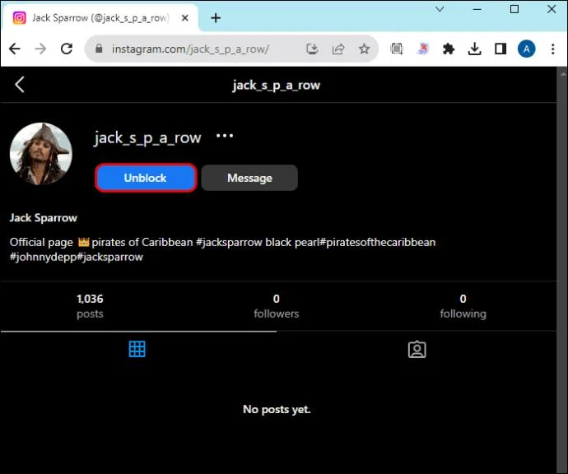This screenshot has width=568, height=474.
Task: Click the install app icon in address bar
Action: pyautogui.click(x=312, y=49)
